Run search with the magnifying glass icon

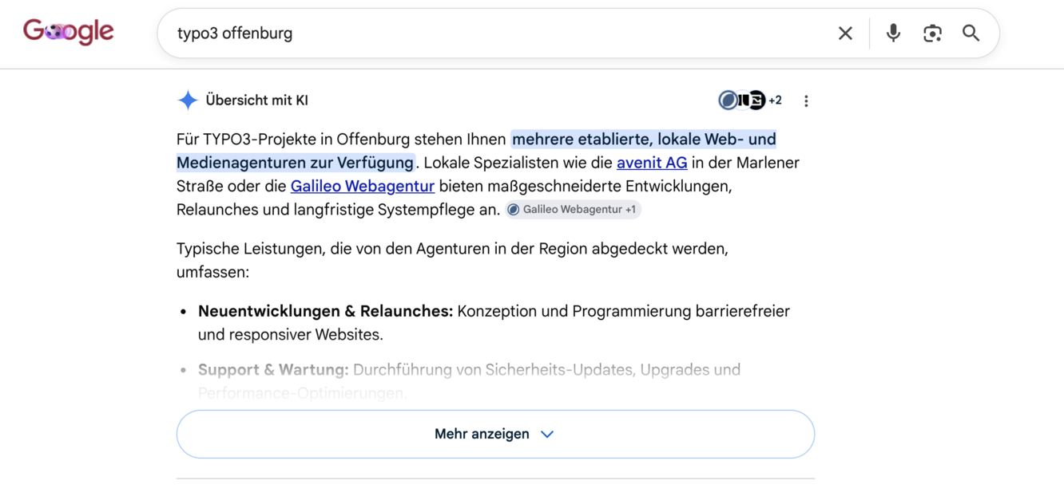click(x=971, y=33)
